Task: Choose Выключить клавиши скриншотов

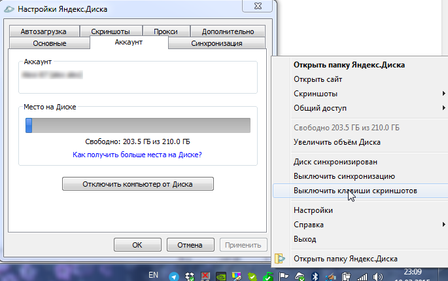Action: [x=360, y=191]
